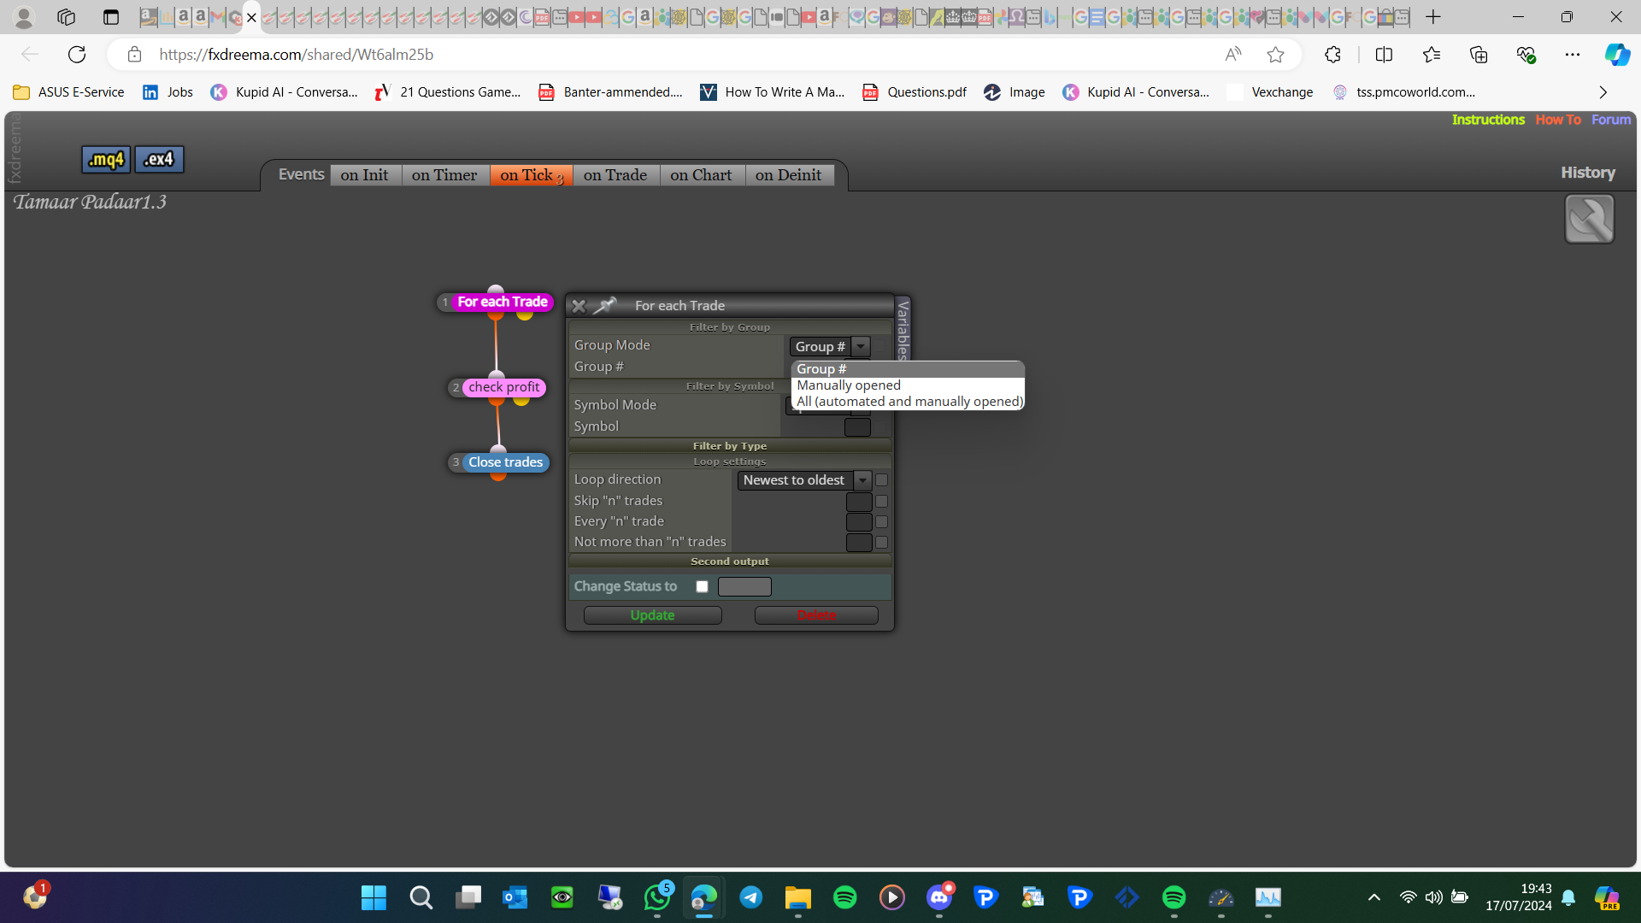This screenshot has width=1641, height=923.
Task: Toggle the Skip "n" trades checkbox
Action: point(881,502)
